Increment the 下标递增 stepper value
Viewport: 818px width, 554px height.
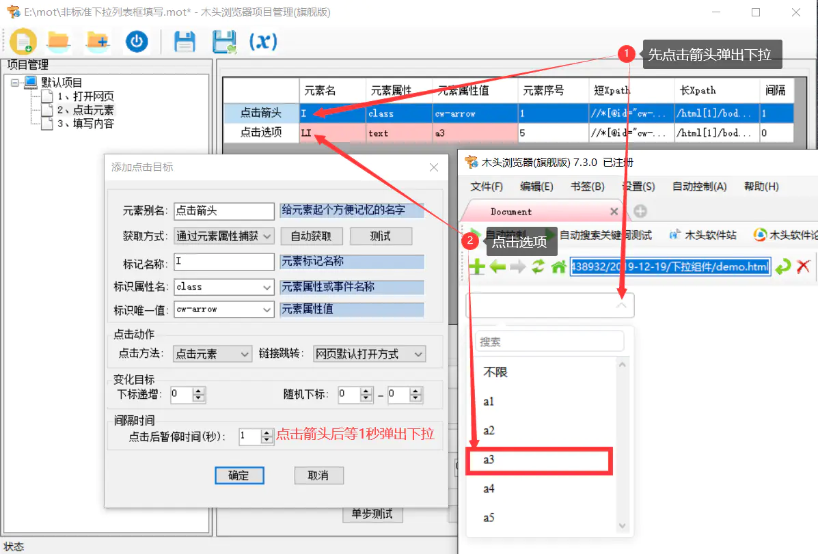[197, 391]
